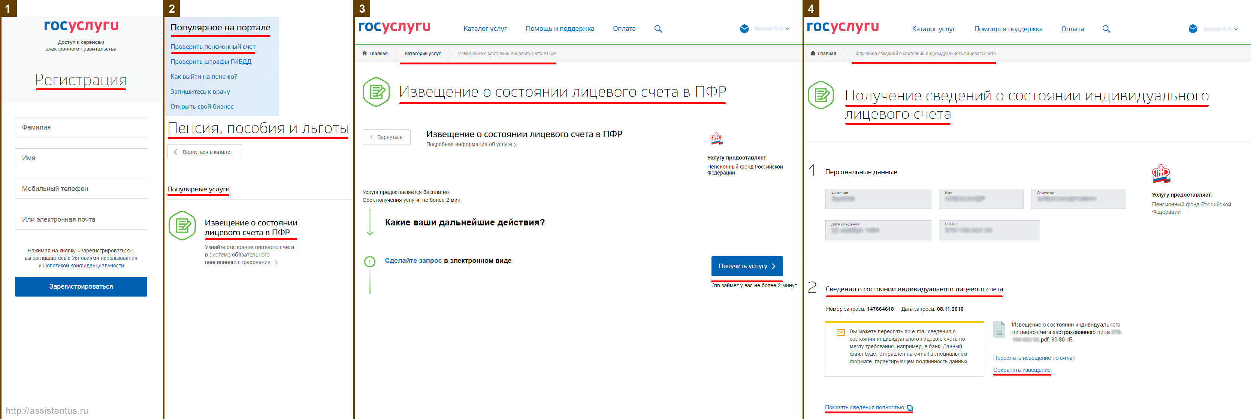Image resolution: width=1251 pixels, height=419 pixels.
Task: Open Каталог услуг menu in panel 3
Action: tap(485, 29)
